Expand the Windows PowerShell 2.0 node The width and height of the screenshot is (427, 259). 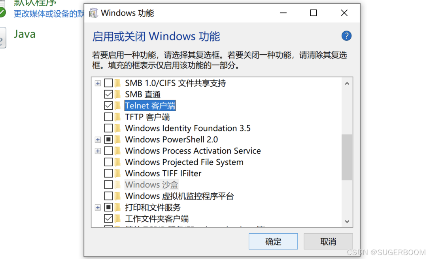click(98, 139)
